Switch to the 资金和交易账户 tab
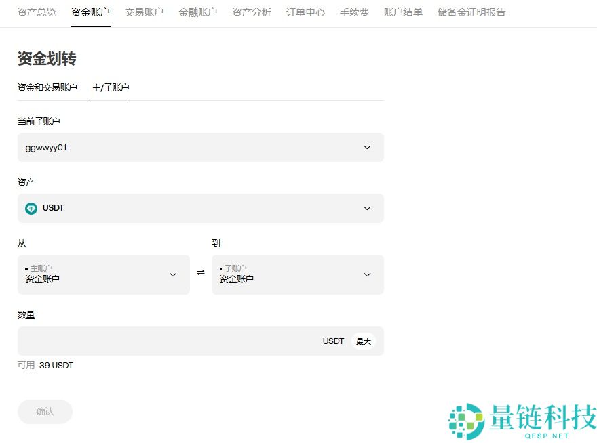Screen dimensions: 597x443 coord(47,87)
